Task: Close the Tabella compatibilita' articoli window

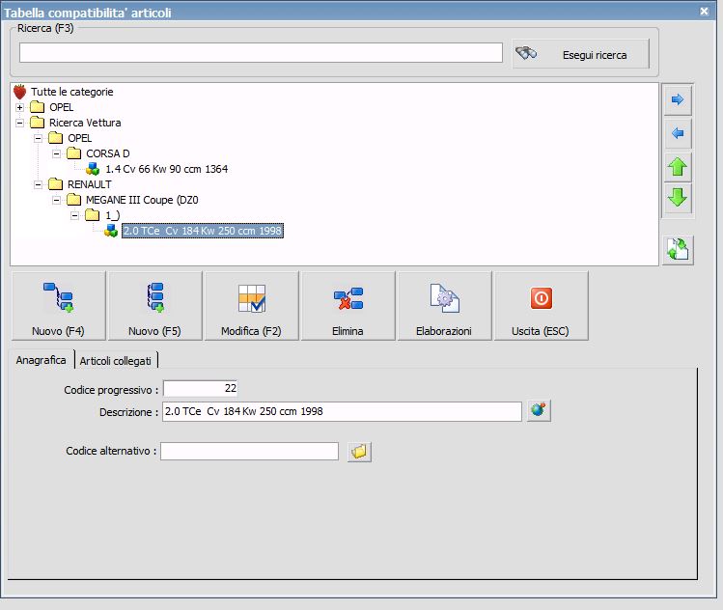Action: tap(704, 11)
